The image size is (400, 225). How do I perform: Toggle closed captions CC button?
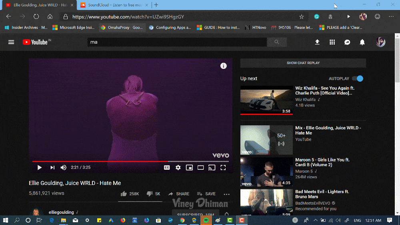click(167, 167)
